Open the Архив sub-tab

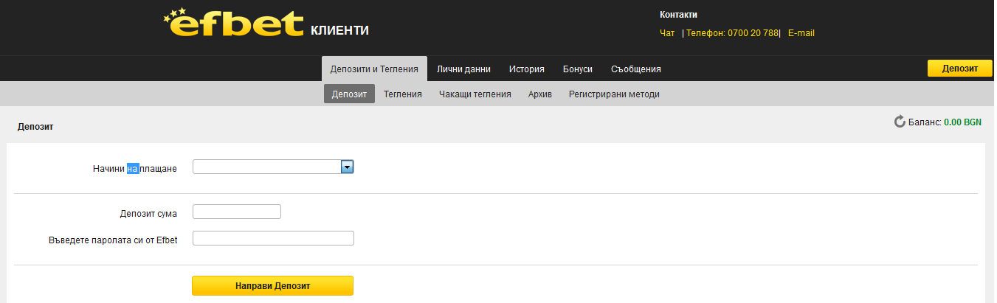[x=540, y=94]
